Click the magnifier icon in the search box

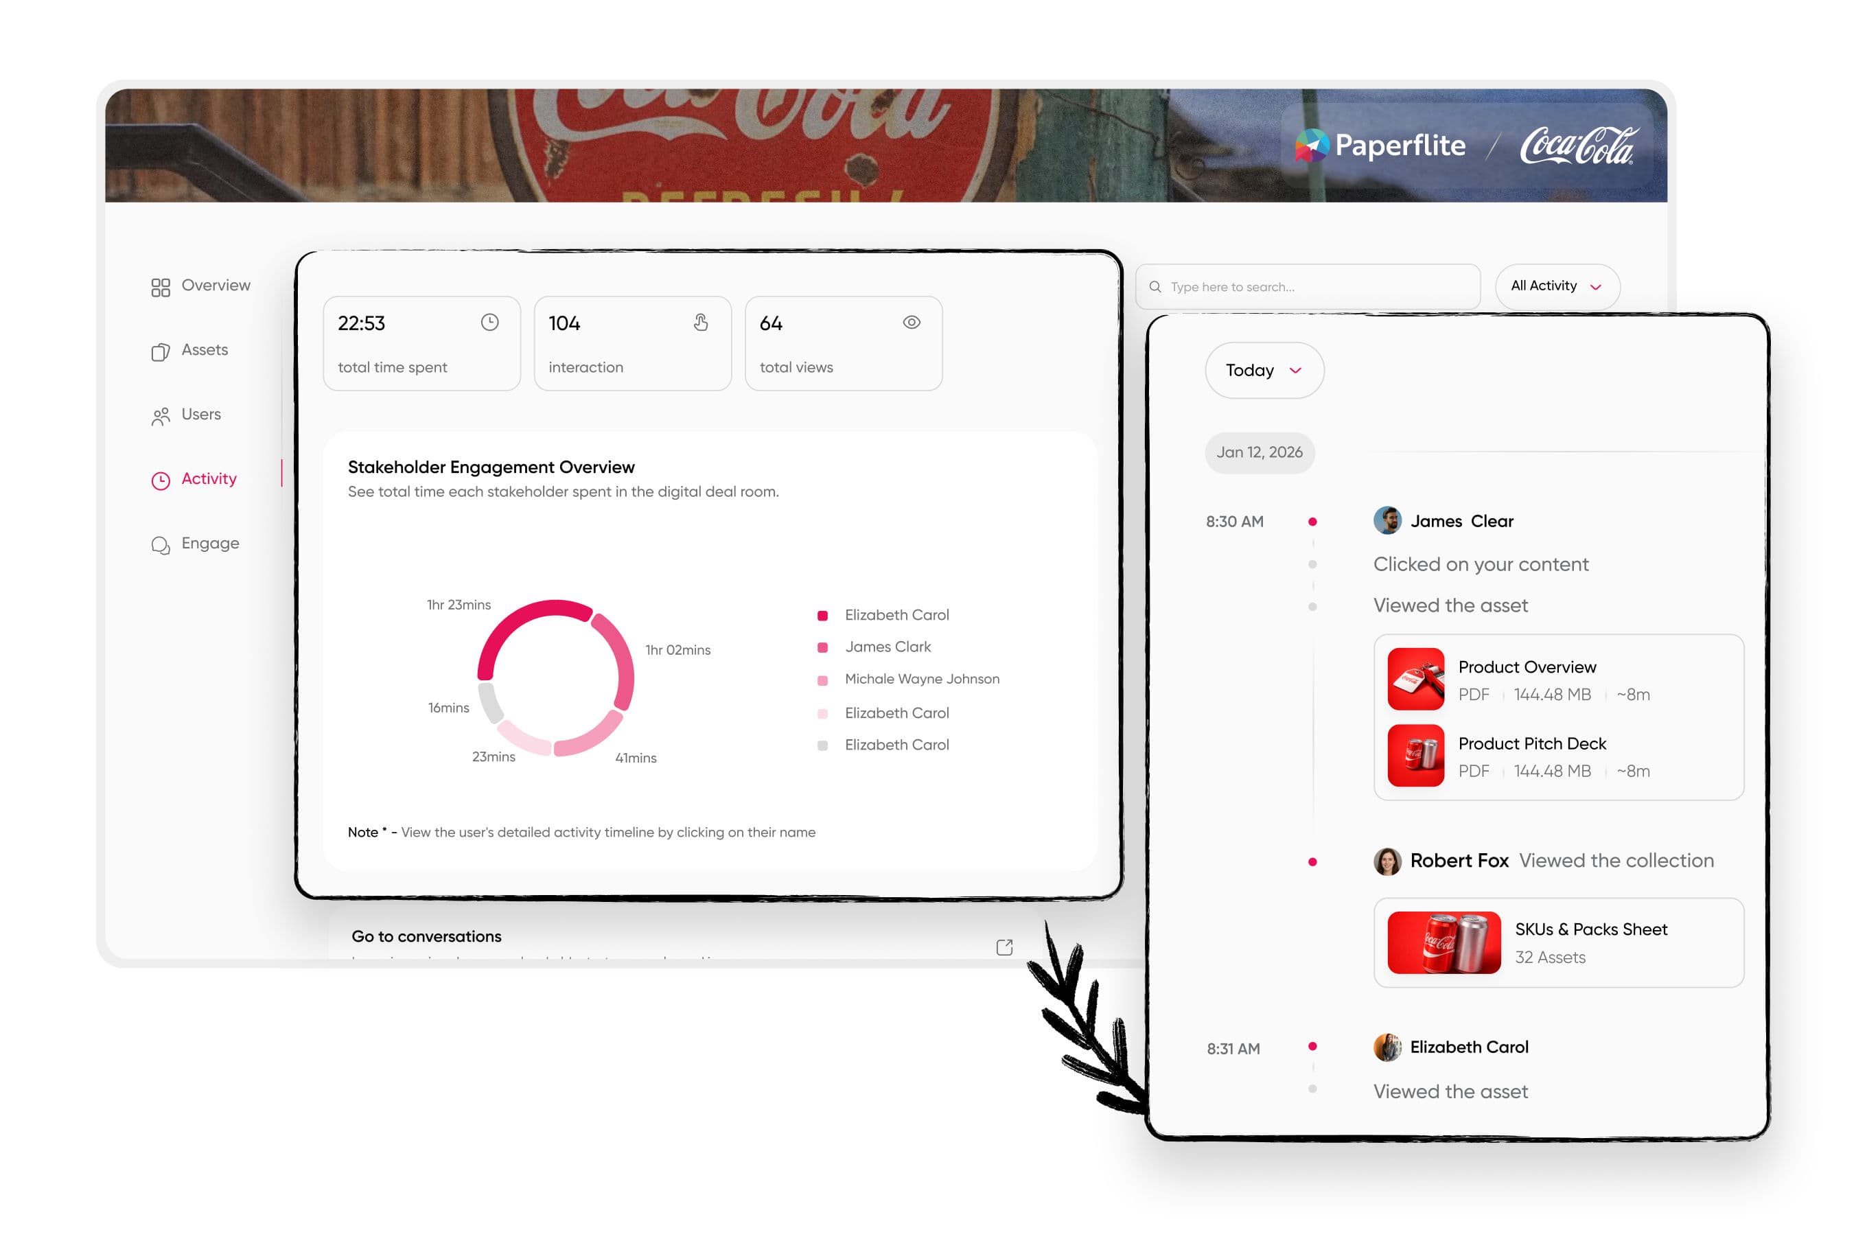coord(1155,287)
